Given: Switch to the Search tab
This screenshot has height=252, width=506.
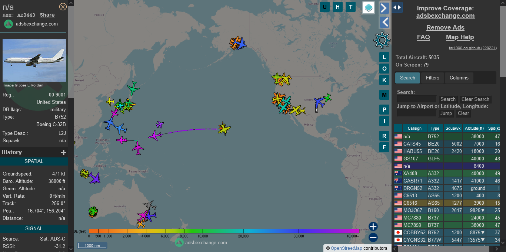Looking at the screenshot, I should coord(407,78).
